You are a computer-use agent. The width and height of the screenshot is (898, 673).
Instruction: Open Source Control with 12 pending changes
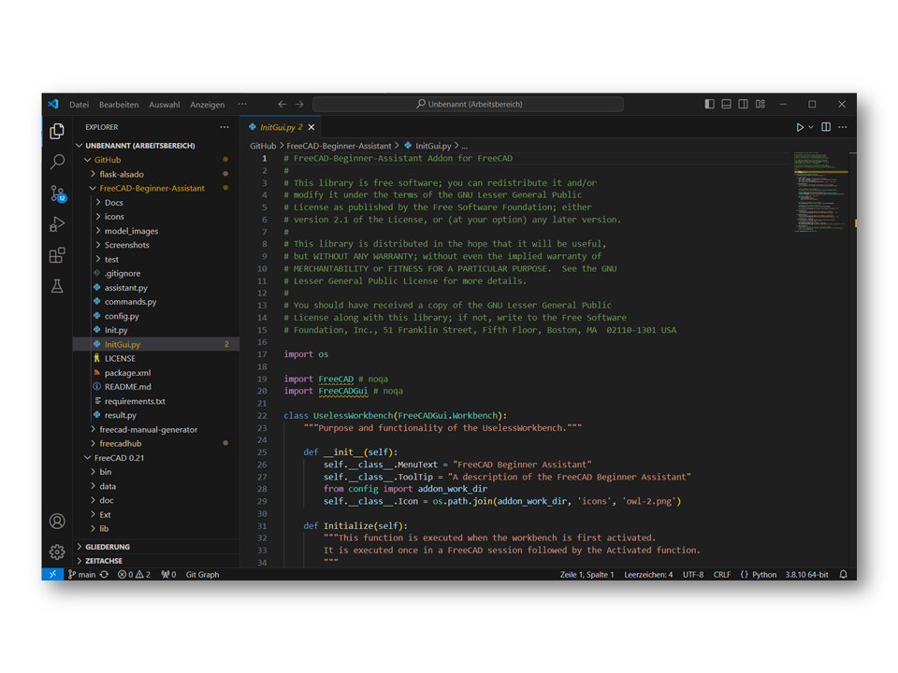(x=57, y=194)
